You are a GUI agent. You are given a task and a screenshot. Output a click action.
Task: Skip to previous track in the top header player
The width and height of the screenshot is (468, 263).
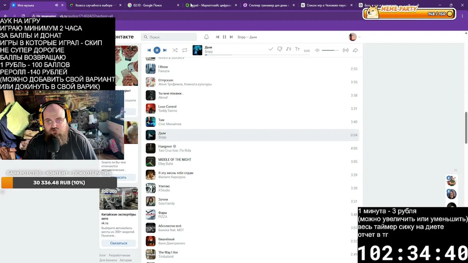pos(218,37)
